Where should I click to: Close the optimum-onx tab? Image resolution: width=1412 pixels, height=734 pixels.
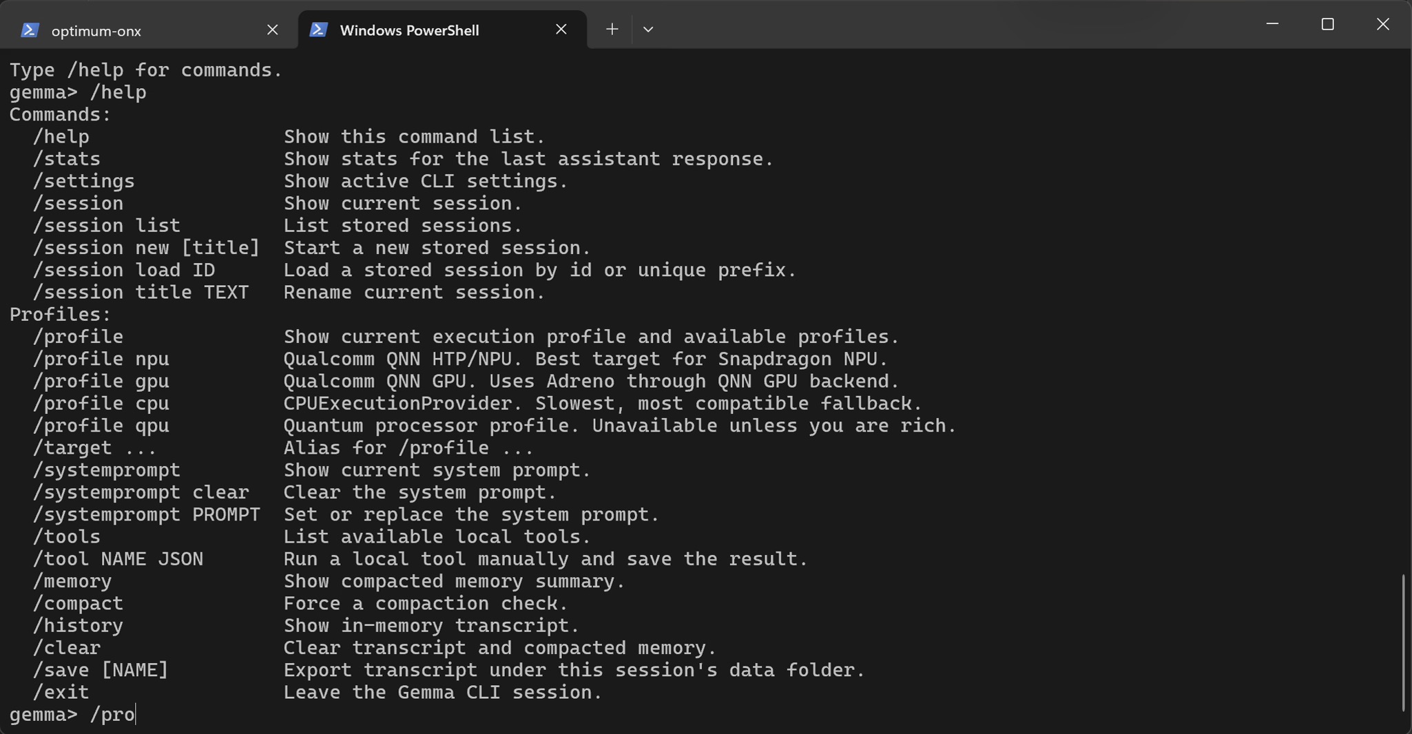point(272,30)
